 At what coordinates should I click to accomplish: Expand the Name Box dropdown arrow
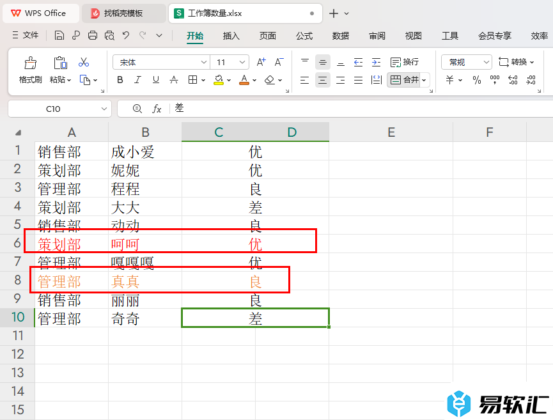[104, 109]
